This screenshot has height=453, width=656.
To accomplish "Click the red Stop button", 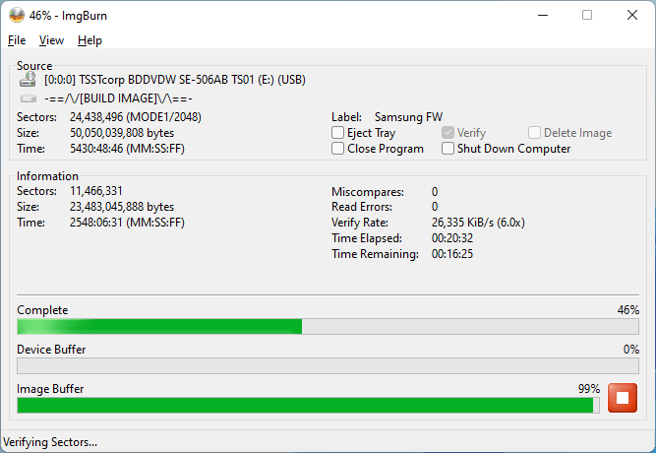I will (622, 398).
